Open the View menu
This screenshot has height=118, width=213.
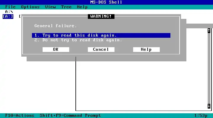[50, 7]
